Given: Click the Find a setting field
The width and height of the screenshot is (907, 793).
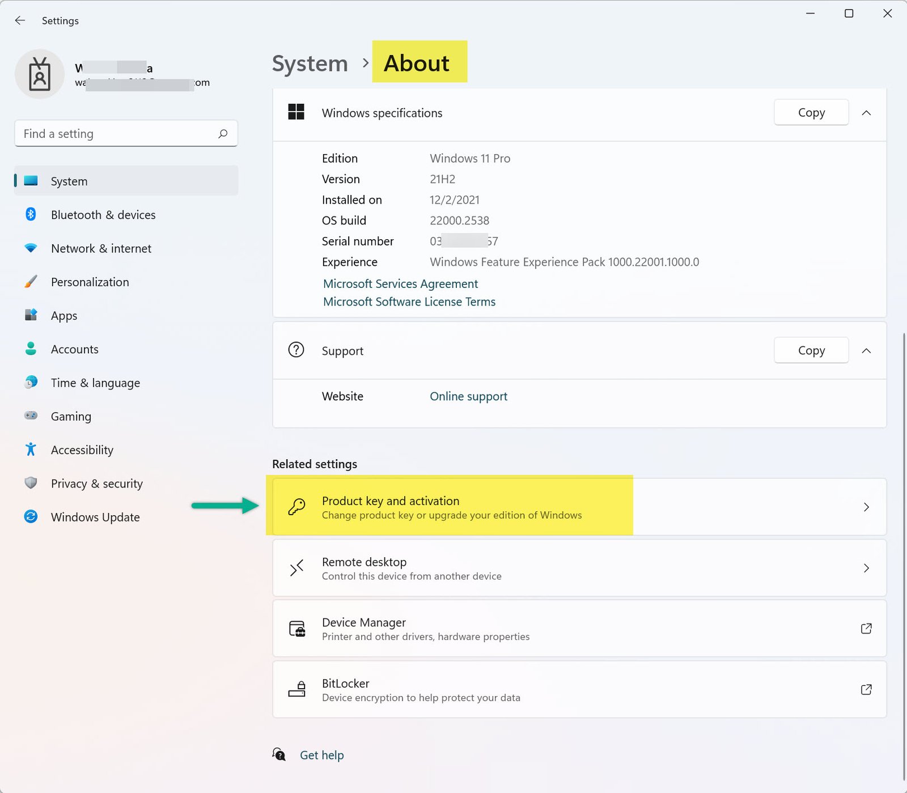Looking at the screenshot, I should pos(126,134).
